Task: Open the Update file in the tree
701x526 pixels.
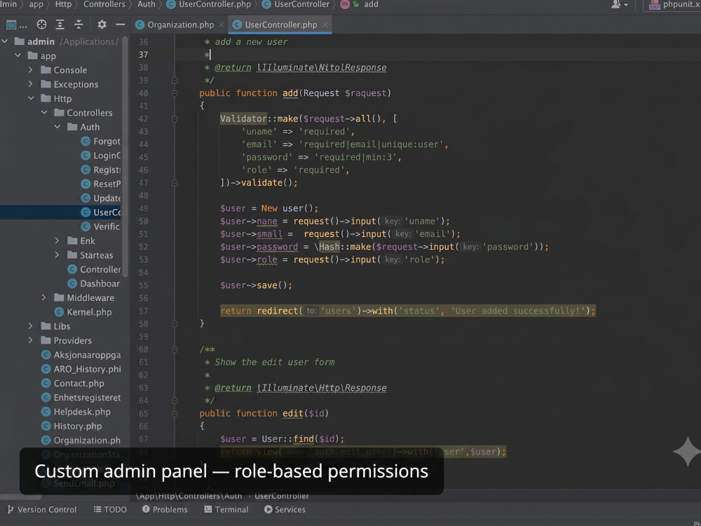Action: point(100,198)
